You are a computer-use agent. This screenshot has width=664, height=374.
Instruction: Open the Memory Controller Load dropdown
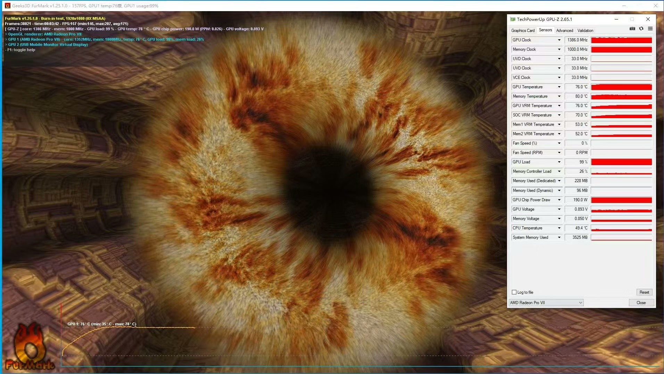559,171
